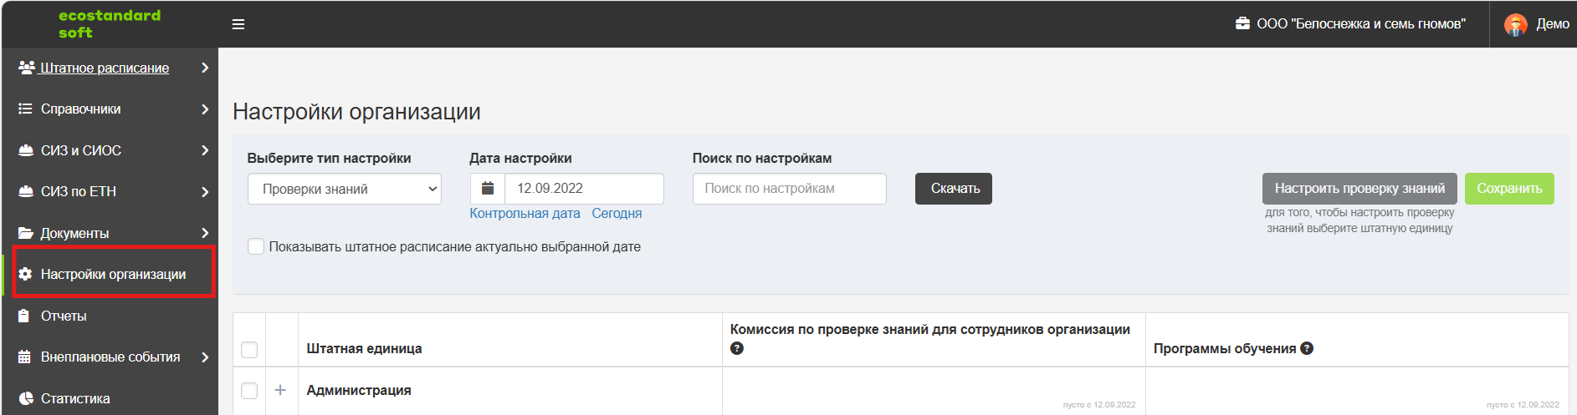Expand the Внеплановые события submenu chevron
1577x415 pixels.
(205, 357)
